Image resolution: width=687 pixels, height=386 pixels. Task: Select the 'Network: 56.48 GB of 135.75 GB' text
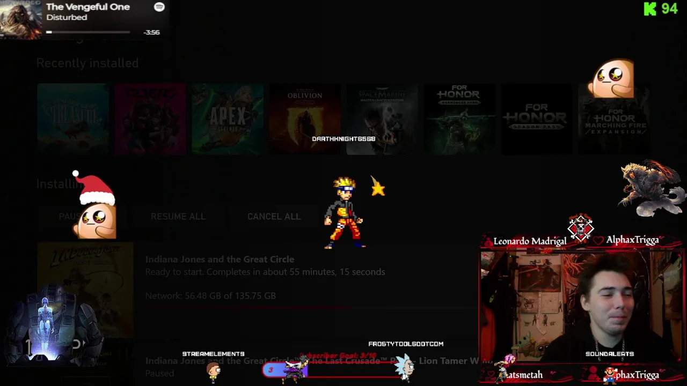(210, 296)
